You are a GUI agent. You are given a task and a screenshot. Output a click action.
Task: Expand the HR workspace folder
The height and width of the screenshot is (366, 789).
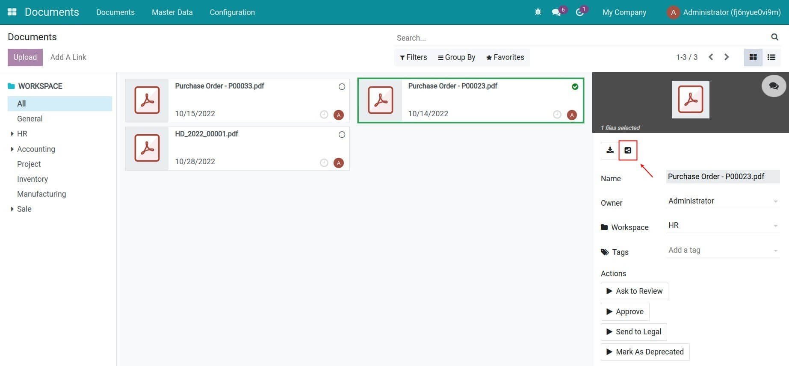point(12,134)
